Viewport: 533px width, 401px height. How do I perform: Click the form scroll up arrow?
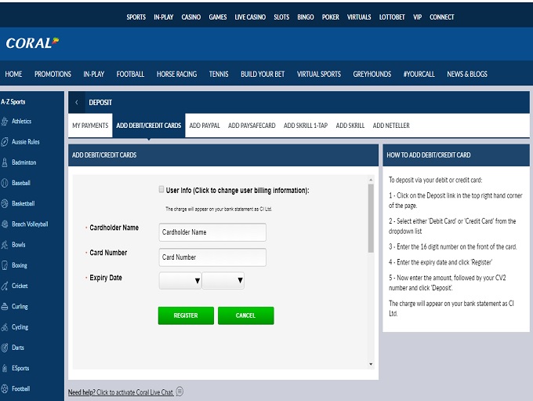(x=371, y=180)
